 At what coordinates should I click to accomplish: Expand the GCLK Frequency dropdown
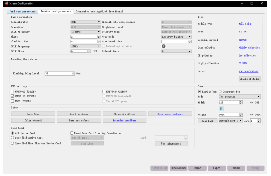tap(85, 46)
